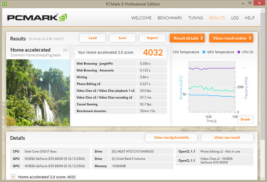Switch to the BENCHMARK tab
This screenshot has width=267, height=182.
coord(170,18)
